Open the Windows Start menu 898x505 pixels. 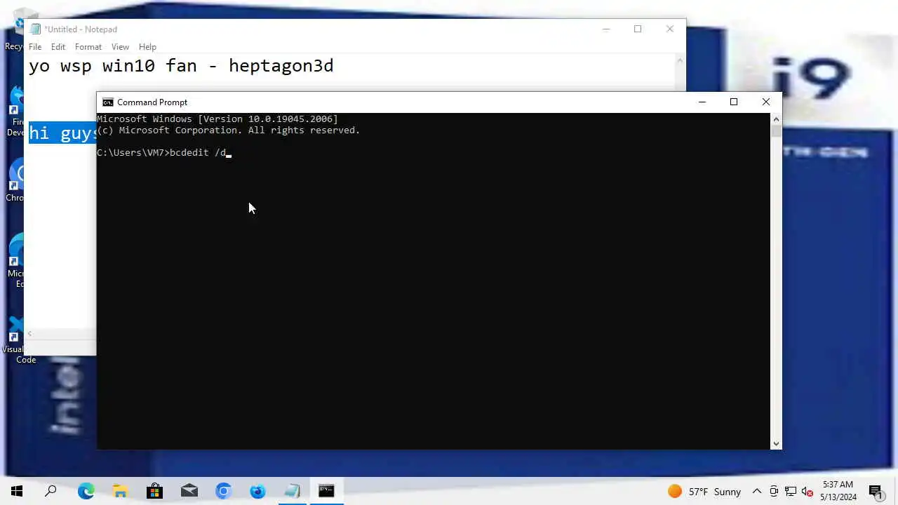(17, 491)
